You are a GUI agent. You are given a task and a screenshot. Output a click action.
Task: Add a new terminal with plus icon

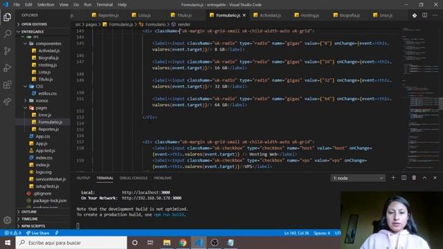click(393, 178)
